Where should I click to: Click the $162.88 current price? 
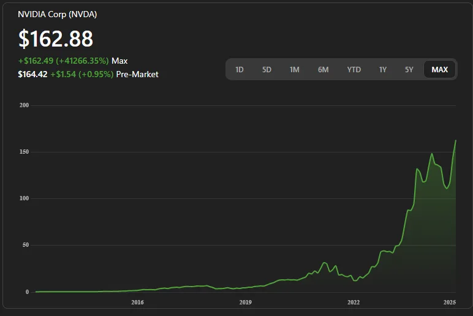click(x=56, y=39)
